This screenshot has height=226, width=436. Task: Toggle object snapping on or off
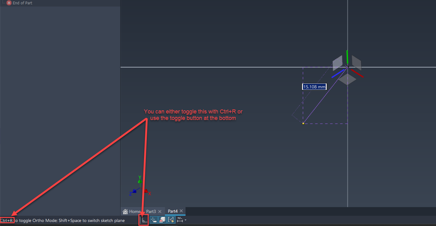point(162,220)
